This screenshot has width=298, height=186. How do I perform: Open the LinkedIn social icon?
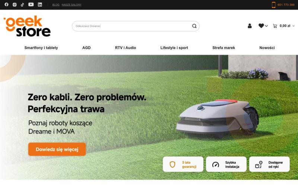(40, 4)
